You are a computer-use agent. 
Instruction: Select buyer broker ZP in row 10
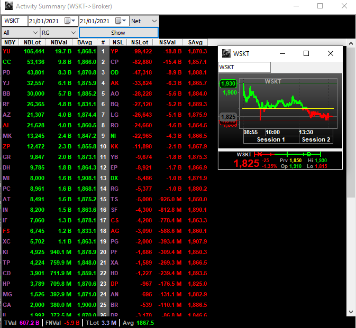tap(6, 146)
